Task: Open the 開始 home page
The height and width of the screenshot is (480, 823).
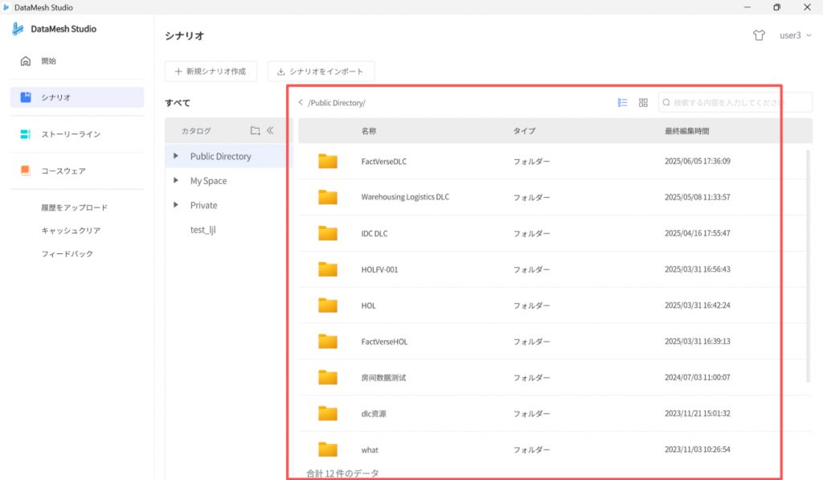Action: pyautogui.click(x=49, y=61)
